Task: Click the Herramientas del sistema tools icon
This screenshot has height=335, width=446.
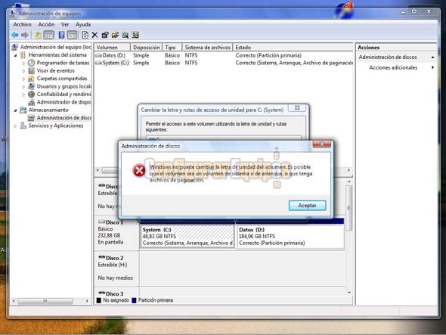Action: click(x=23, y=55)
